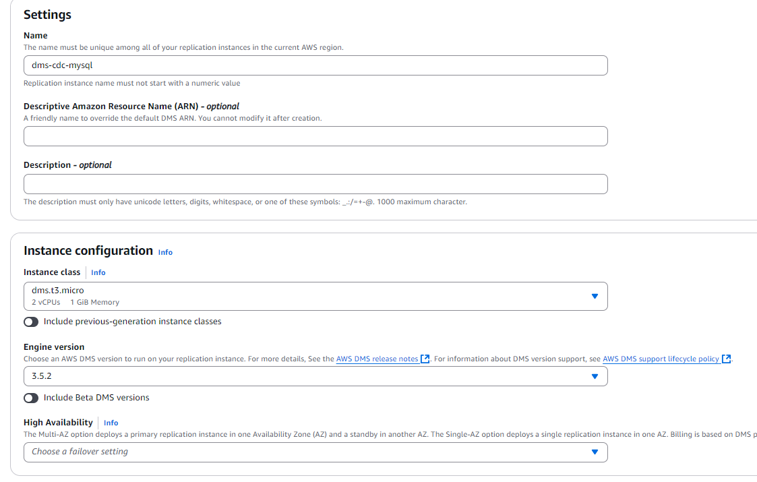Click the Include previous-generation instance classes label
Image resolution: width=757 pixels, height=482 pixels.
132,322
